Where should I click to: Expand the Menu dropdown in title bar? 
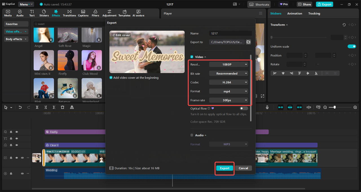(26, 4)
